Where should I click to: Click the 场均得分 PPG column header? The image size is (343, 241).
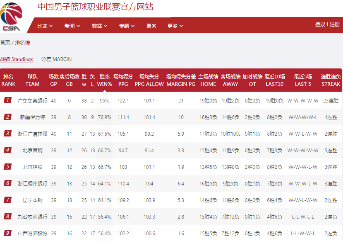tap(123, 80)
